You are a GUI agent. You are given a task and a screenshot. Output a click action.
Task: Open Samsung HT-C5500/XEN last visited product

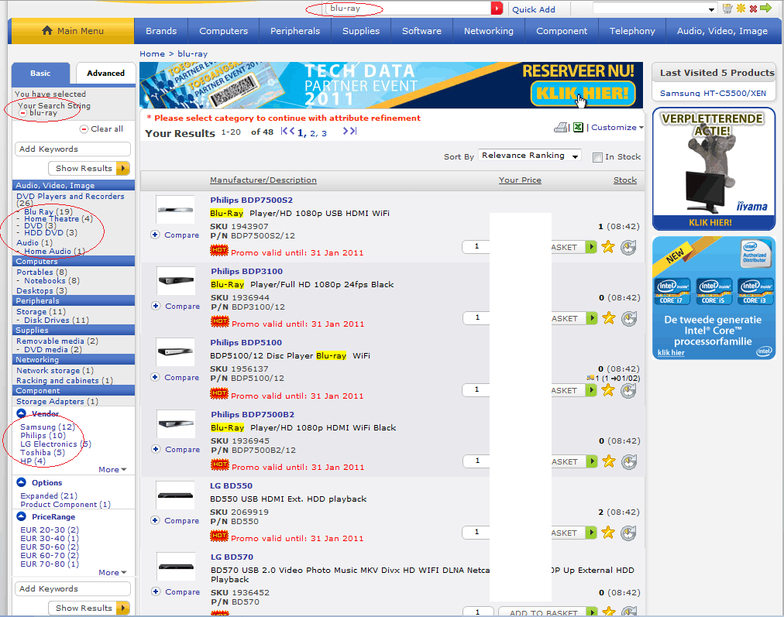[713, 94]
